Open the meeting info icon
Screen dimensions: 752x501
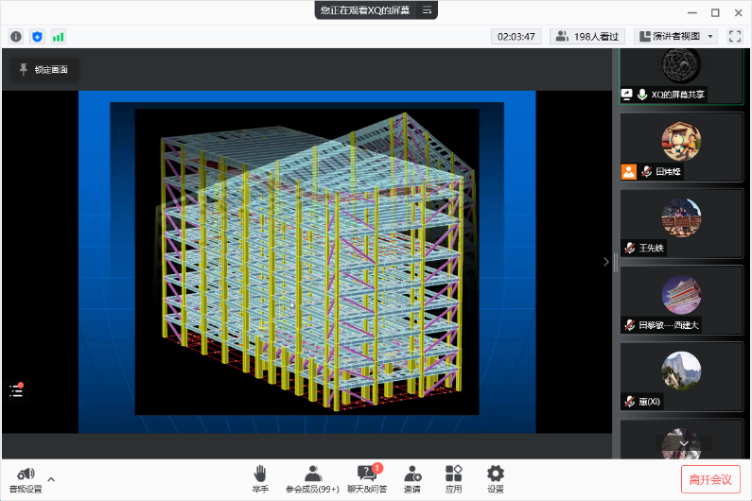(16, 37)
